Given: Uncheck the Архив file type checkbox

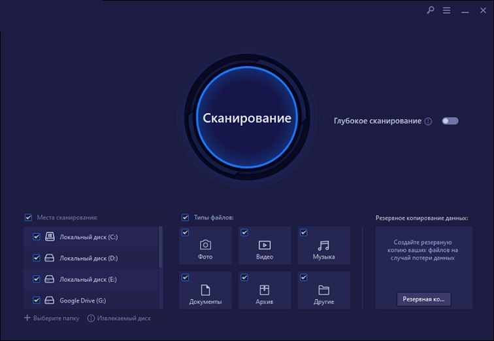Looking at the screenshot, I should [244, 278].
